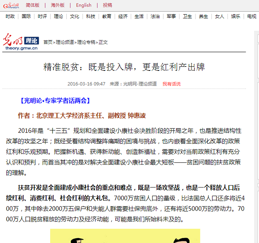Screen dimensions: 259x243
Task: Open 理论专稿 breadcrumb link
Action: (86, 42)
